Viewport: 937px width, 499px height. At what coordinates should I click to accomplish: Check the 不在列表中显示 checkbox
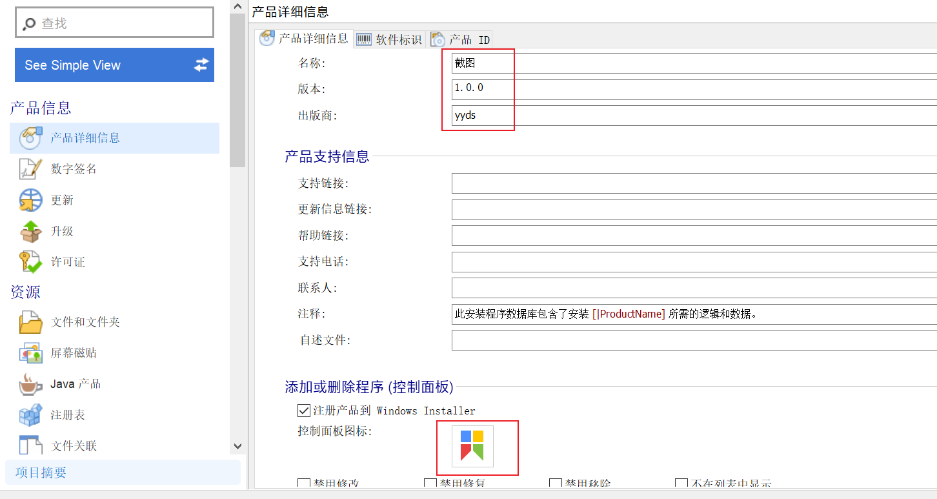(681, 484)
